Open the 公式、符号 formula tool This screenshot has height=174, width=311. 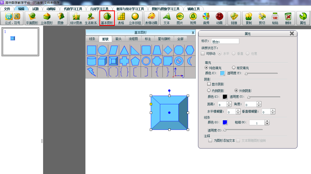tap(12, 18)
